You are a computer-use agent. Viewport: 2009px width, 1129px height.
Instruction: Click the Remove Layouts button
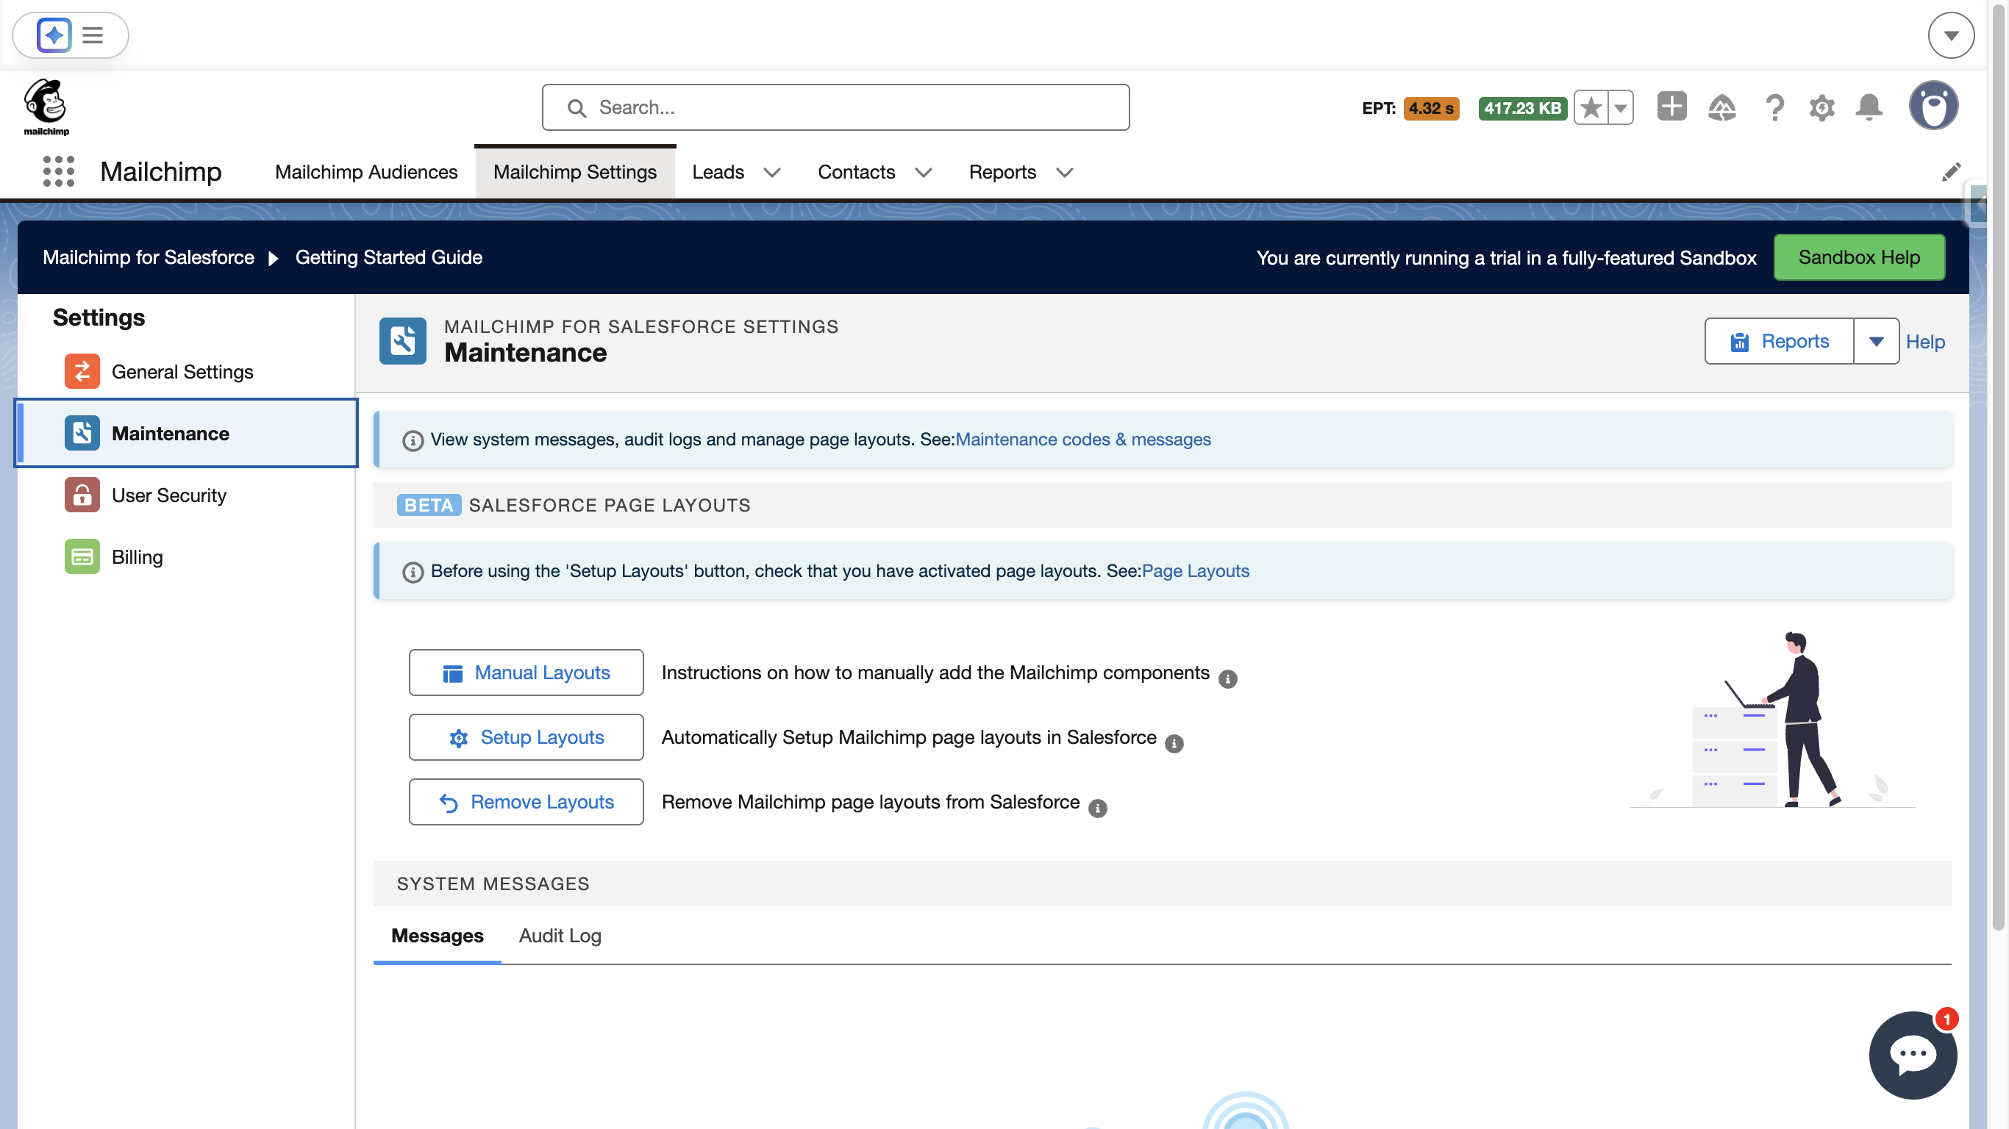coord(527,801)
